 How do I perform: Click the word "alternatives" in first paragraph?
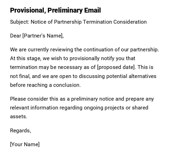tap(143, 76)
